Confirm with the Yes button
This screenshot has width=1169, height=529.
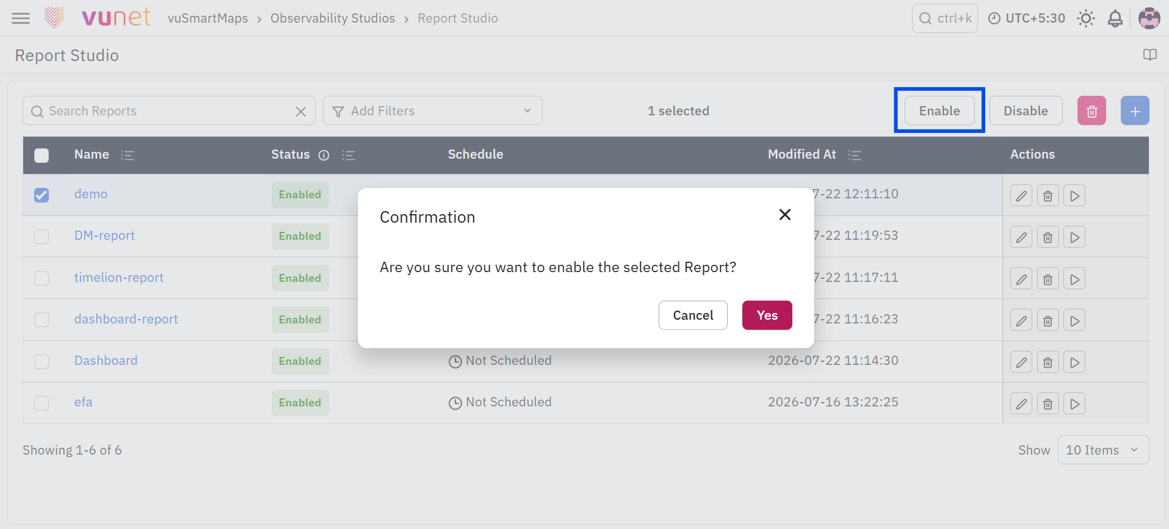point(767,315)
